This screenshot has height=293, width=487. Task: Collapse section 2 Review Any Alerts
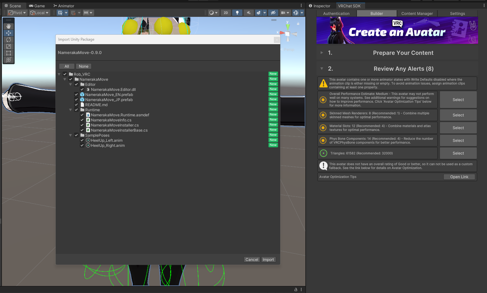pyautogui.click(x=322, y=69)
